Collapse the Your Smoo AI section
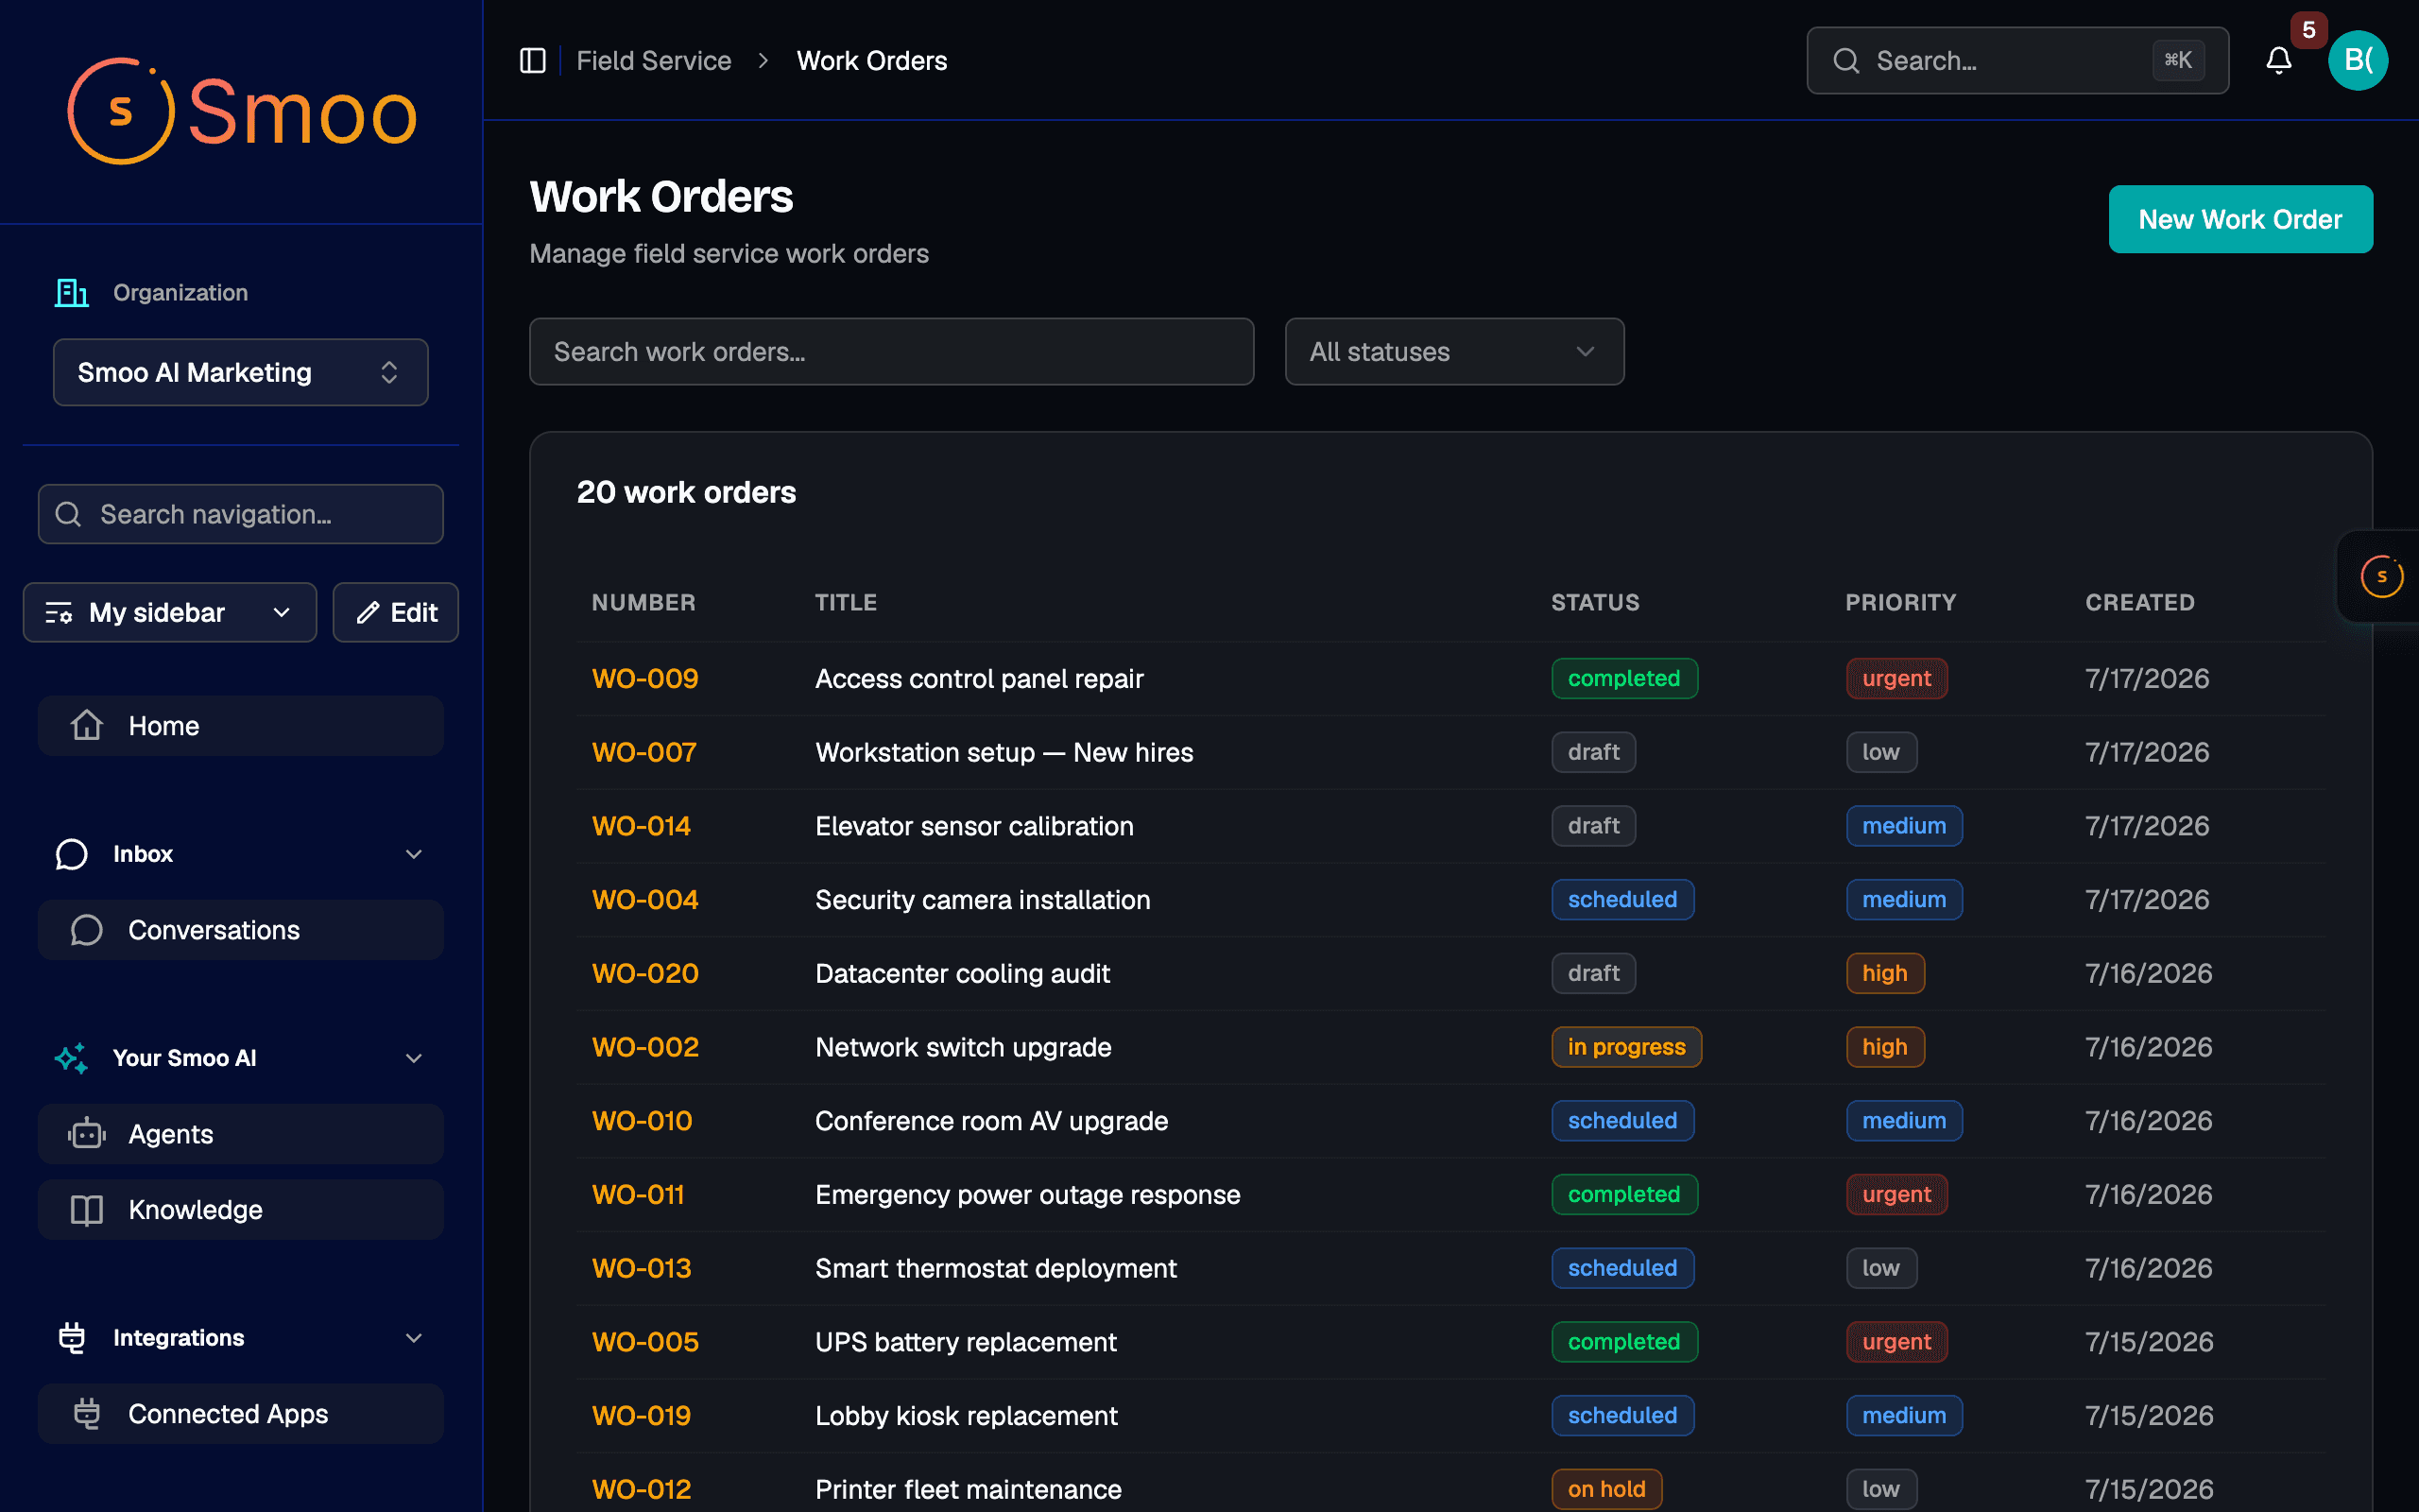Viewport: 2419px width, 1512px height. coord(413,1058)
